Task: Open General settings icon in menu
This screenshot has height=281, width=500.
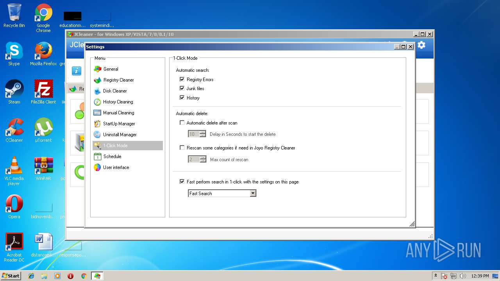Action: pyautogui.click(x=97, y=69)
